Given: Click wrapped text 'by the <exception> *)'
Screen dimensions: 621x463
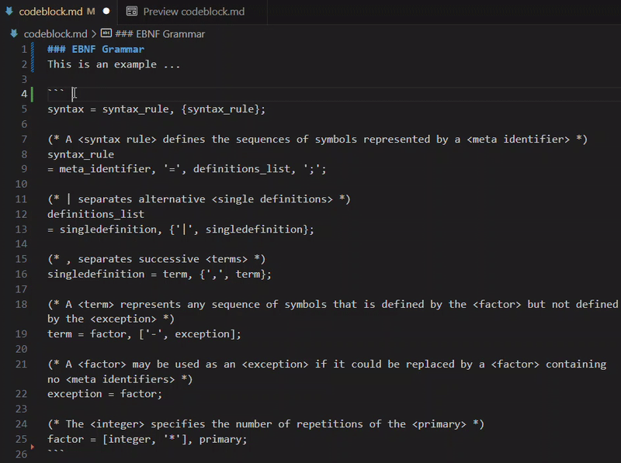Looking at the screenshot, I should click(x=111, y=319).
